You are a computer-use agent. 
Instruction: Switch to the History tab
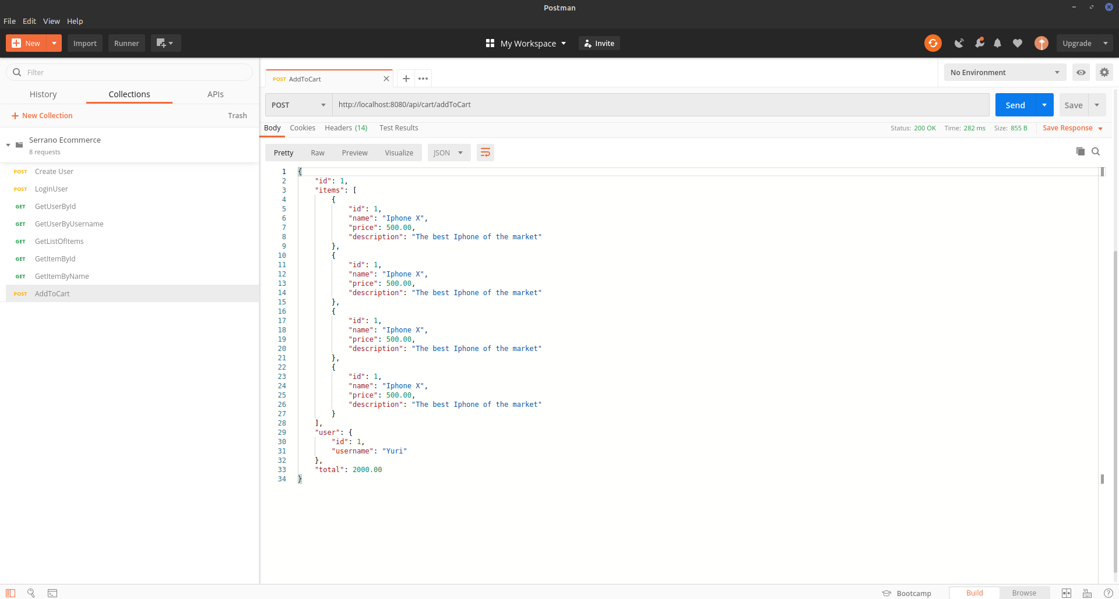click(43, 94)
